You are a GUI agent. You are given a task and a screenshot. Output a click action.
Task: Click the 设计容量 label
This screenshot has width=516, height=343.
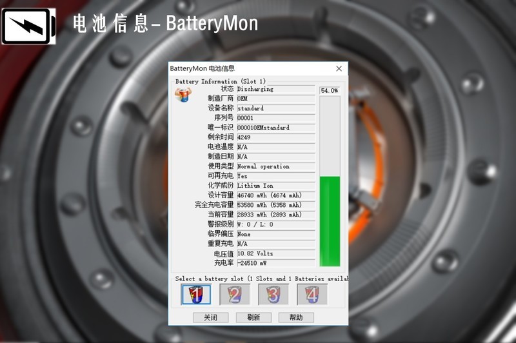(221, 195)
